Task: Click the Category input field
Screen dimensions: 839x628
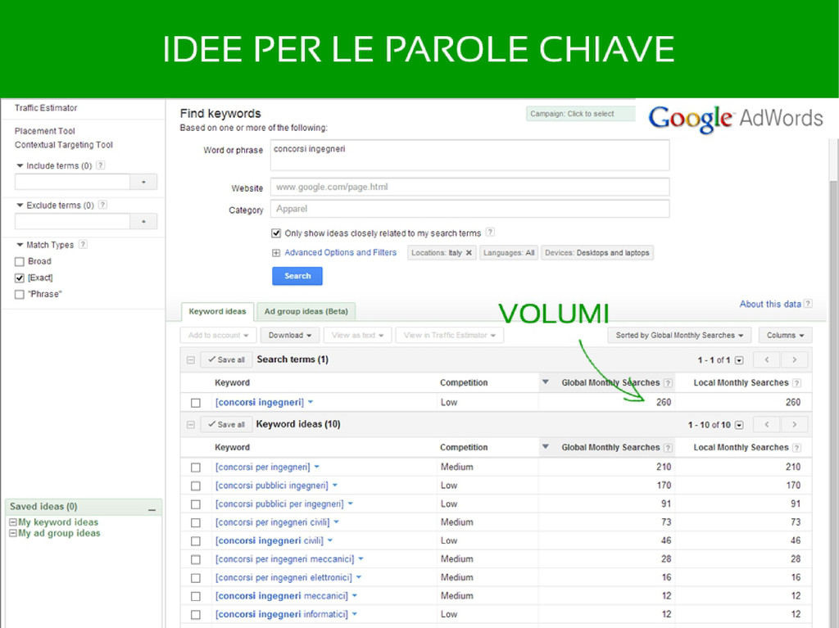Action: [x=469, y=209]
